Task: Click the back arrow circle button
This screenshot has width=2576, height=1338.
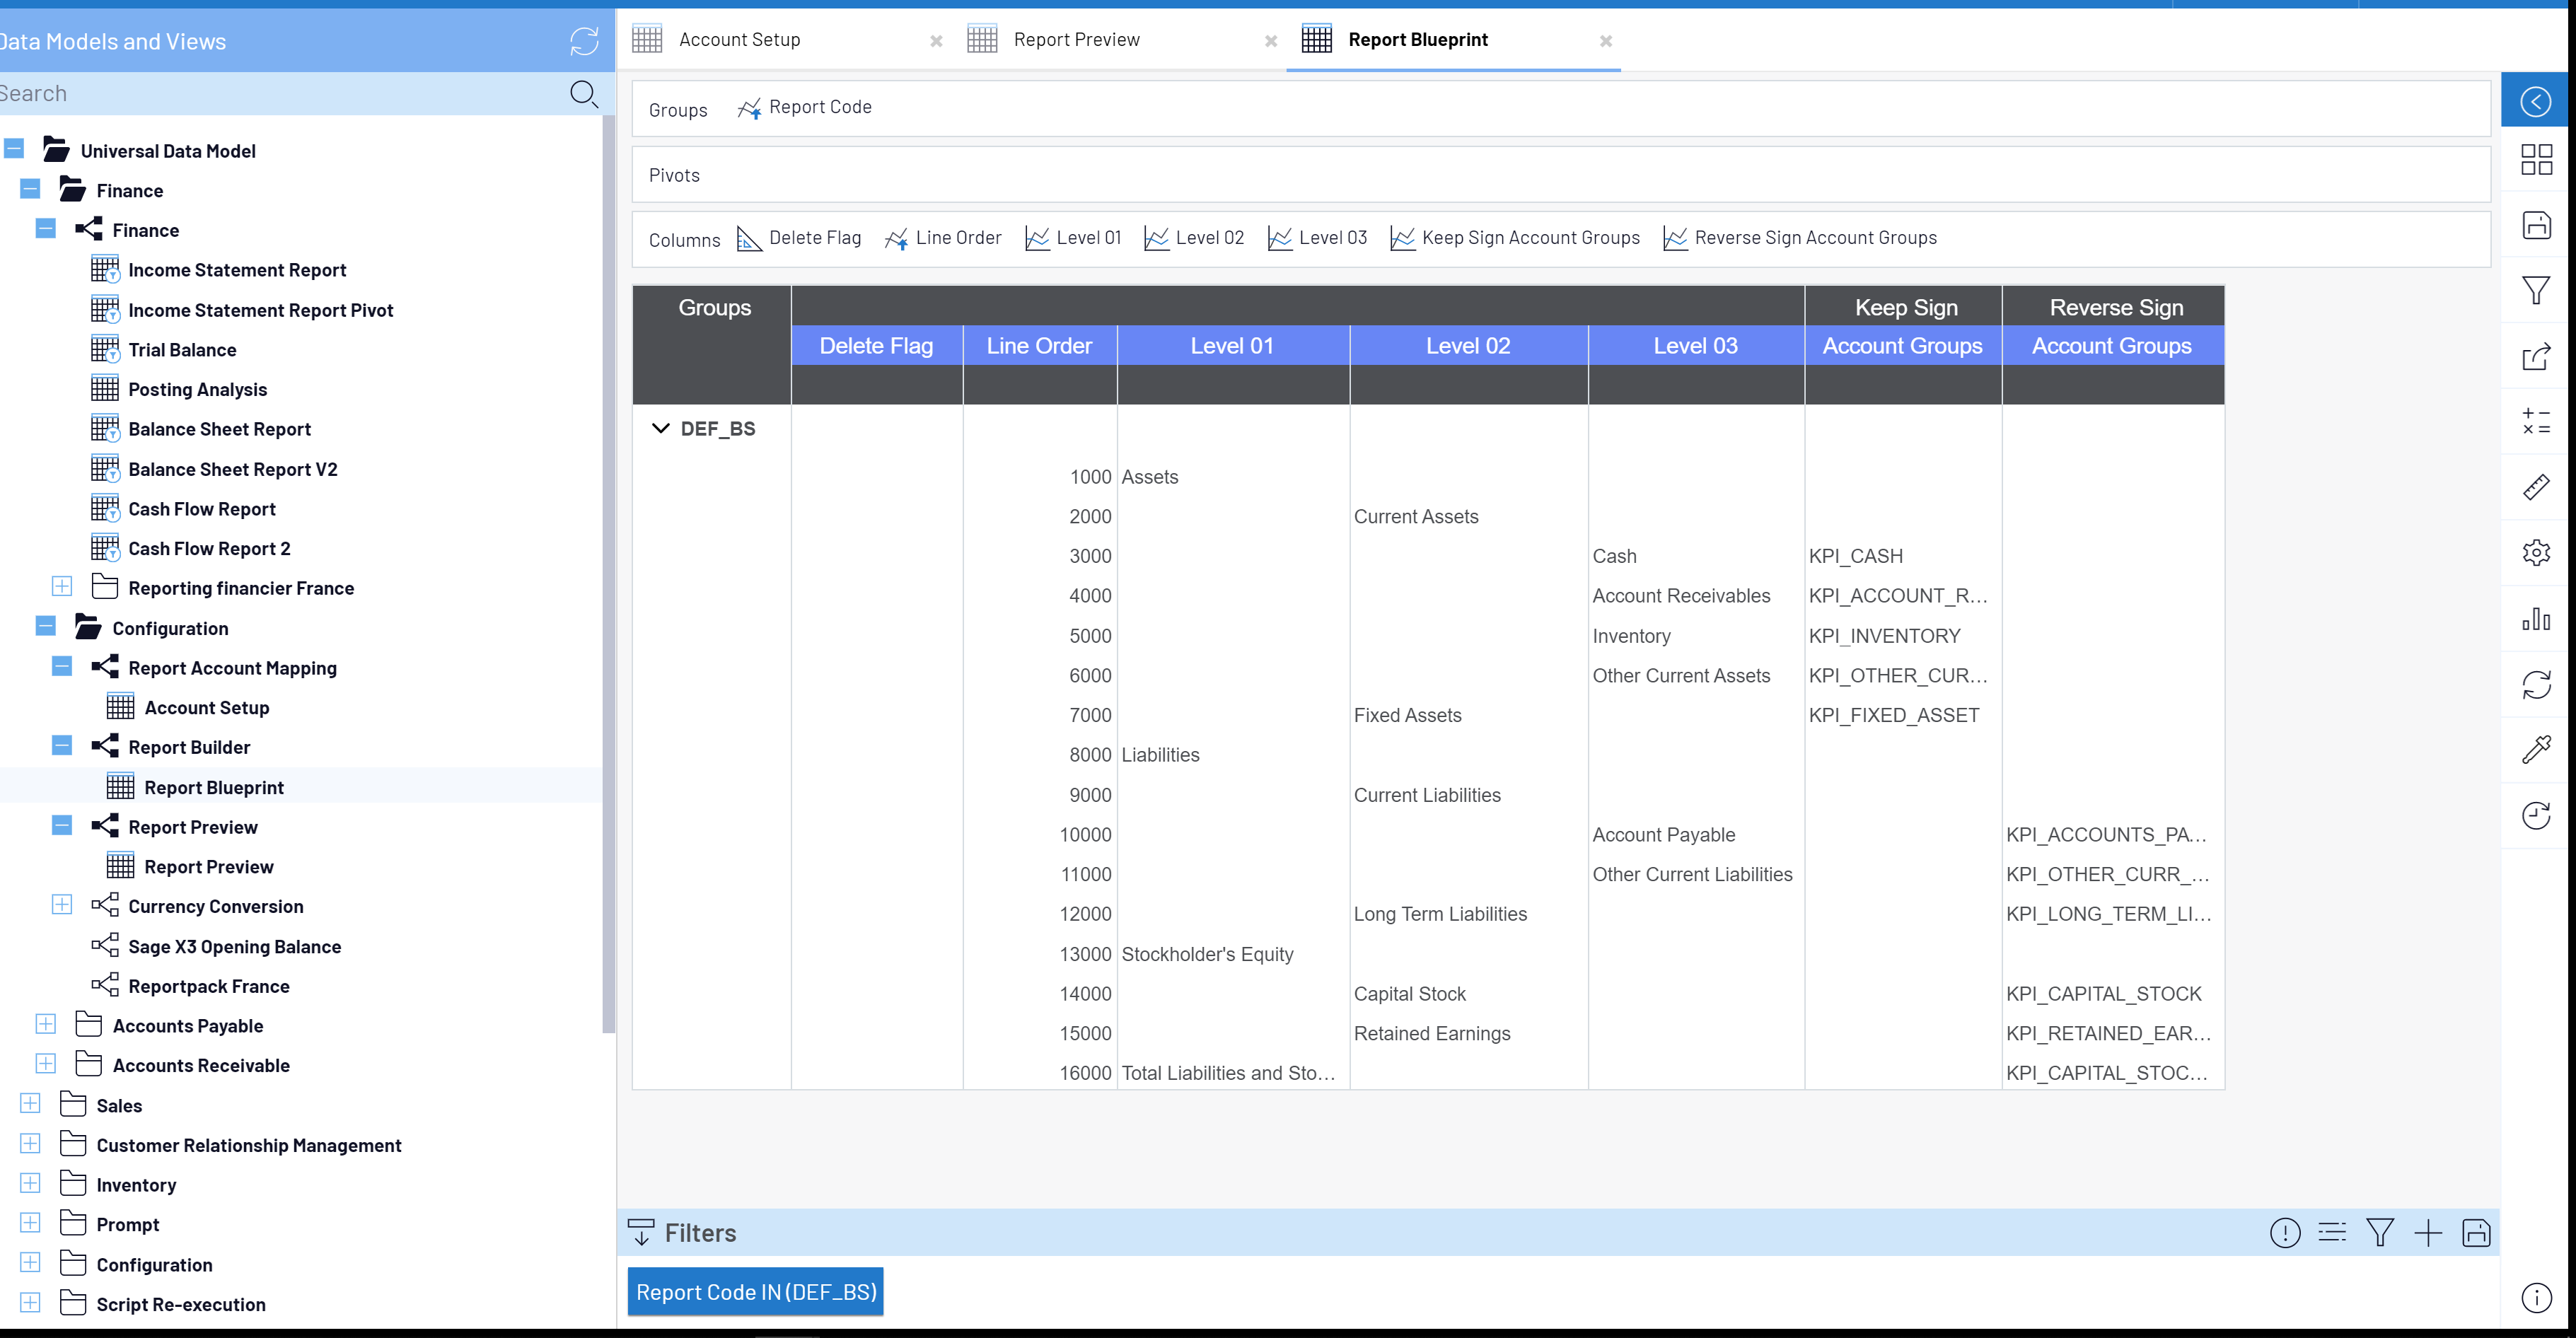Action: tap(2535, 101)
